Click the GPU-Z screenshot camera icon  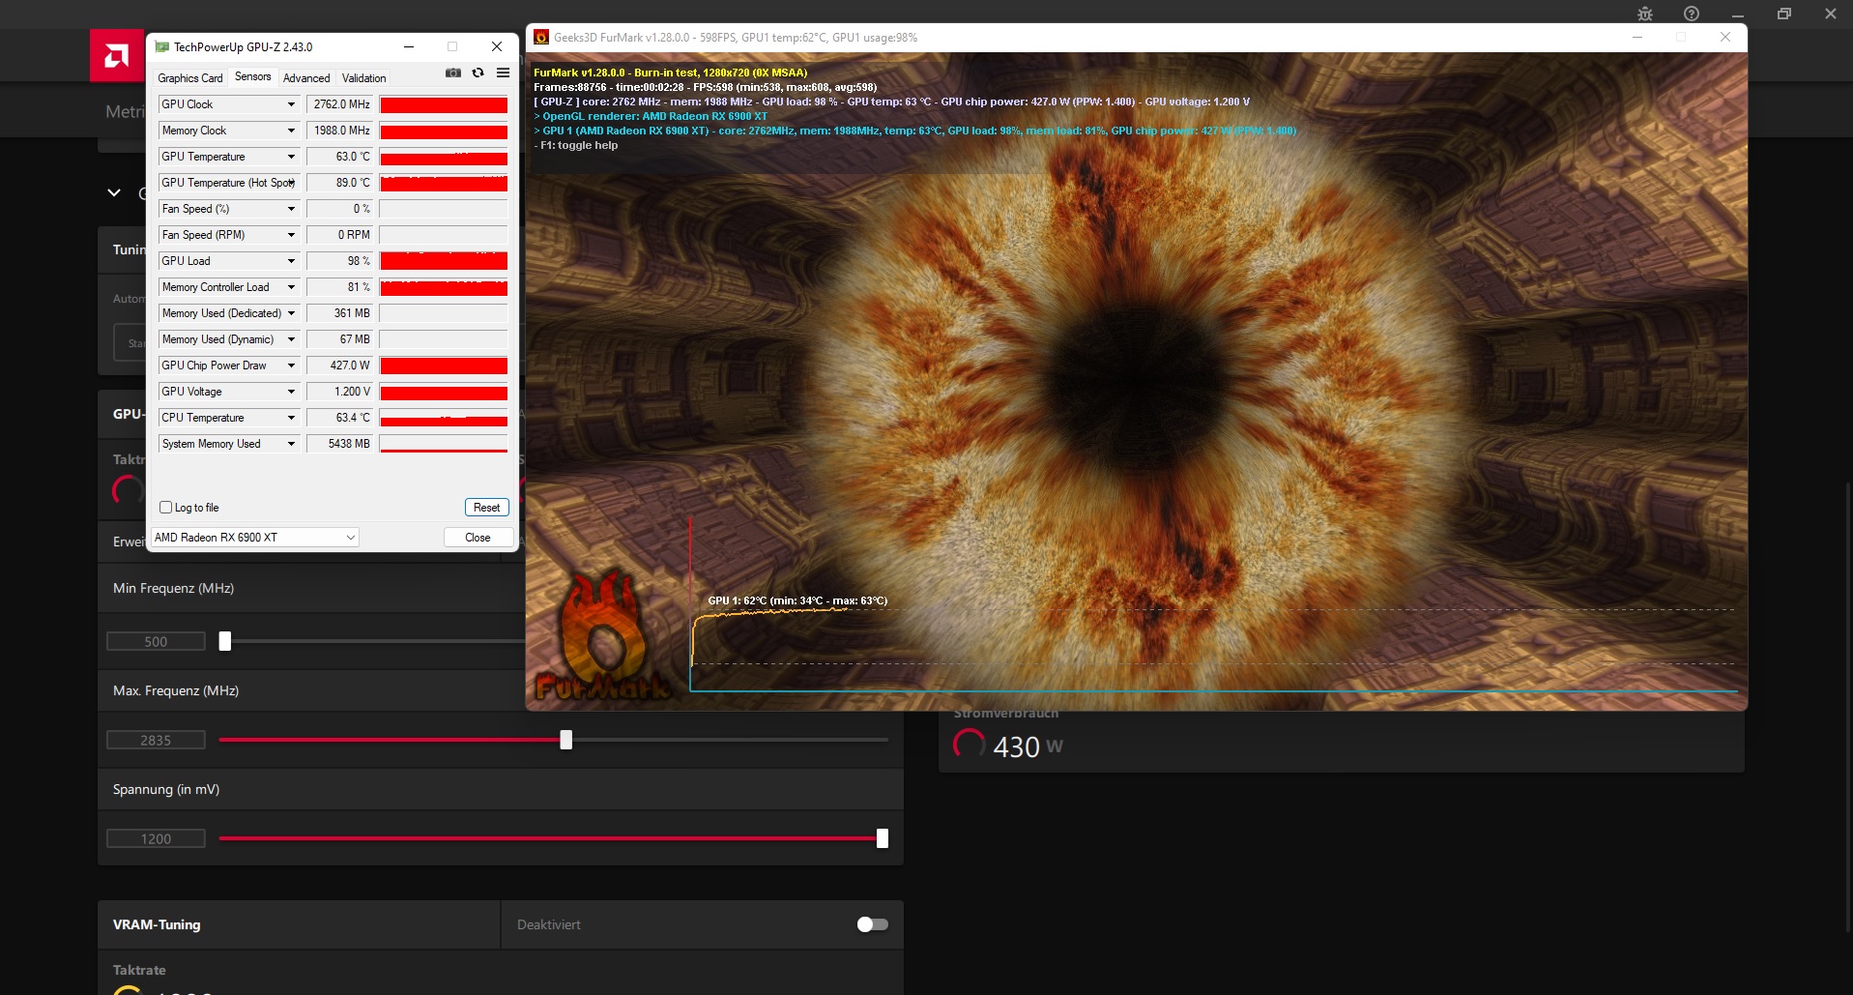tap(452, 73)
